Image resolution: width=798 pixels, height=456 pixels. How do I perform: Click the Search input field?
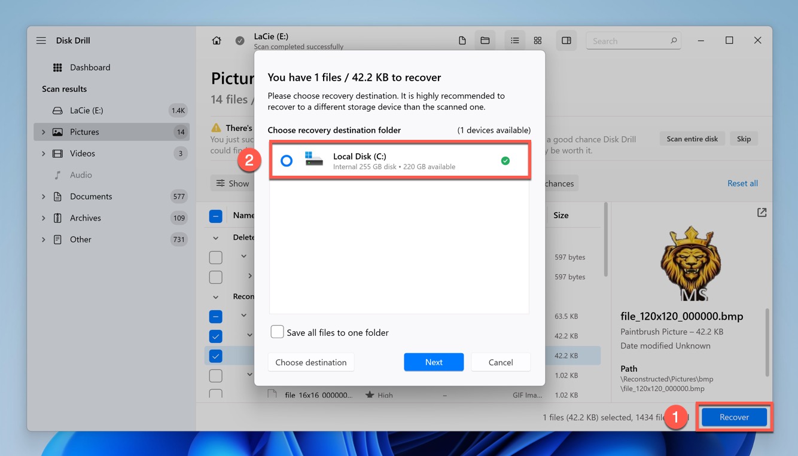coord(628,41)
